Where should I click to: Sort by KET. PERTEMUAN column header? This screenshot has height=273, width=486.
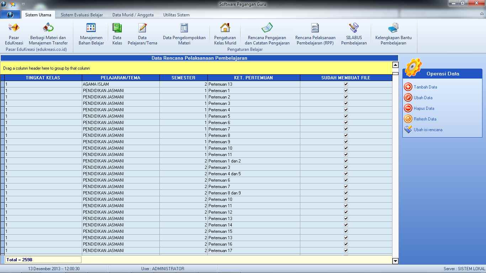254,78
